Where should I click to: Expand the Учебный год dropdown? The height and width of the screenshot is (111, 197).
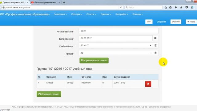(151, 45)
